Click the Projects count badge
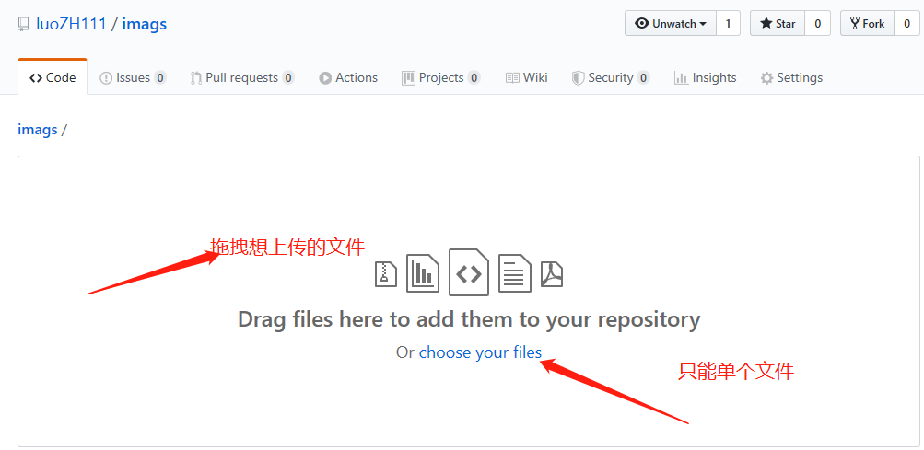 click(474, 77)
